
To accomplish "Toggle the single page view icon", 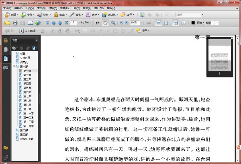I will [x=183, y=23].
